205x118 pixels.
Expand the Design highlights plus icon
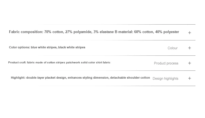click(x=189, y=78)
